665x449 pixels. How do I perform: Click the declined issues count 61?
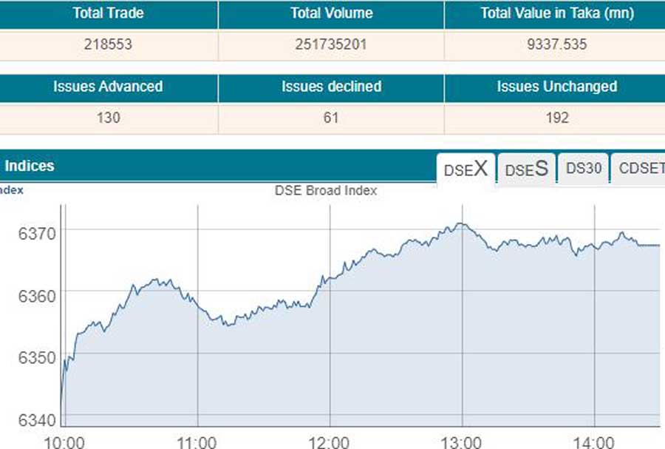[331, 118]
